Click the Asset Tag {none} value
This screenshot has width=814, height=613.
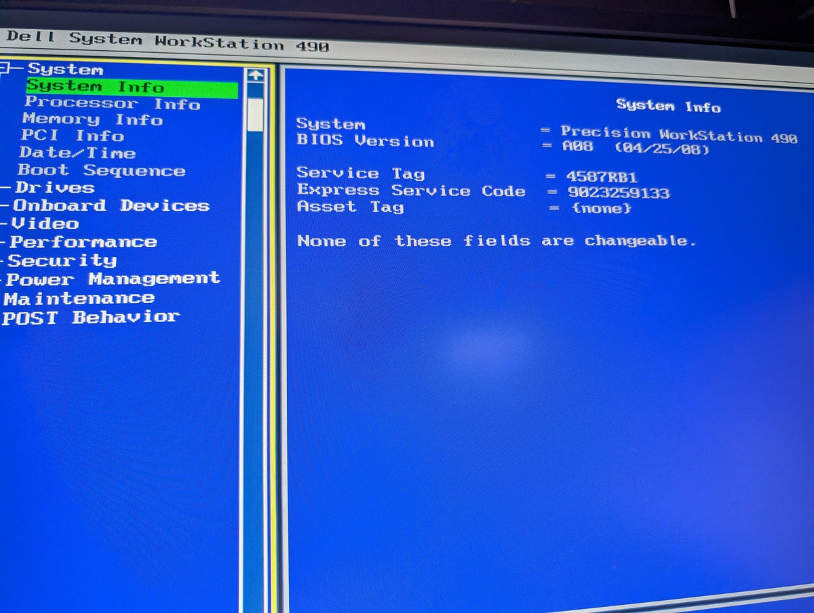pyautogui.click(x=601, y=208)
